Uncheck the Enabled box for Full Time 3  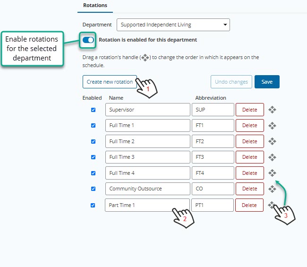[93, 157]
